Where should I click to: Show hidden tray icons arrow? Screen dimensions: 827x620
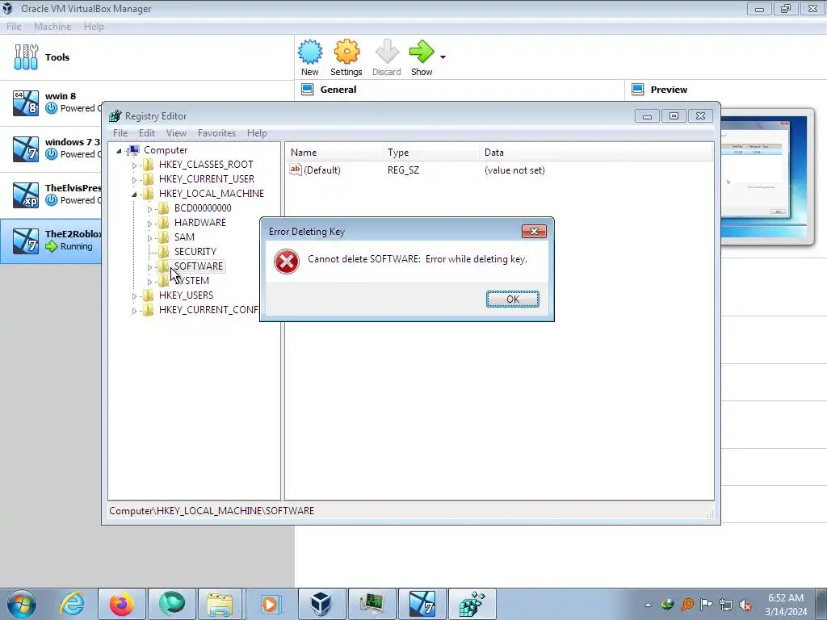tap(648, 605)
